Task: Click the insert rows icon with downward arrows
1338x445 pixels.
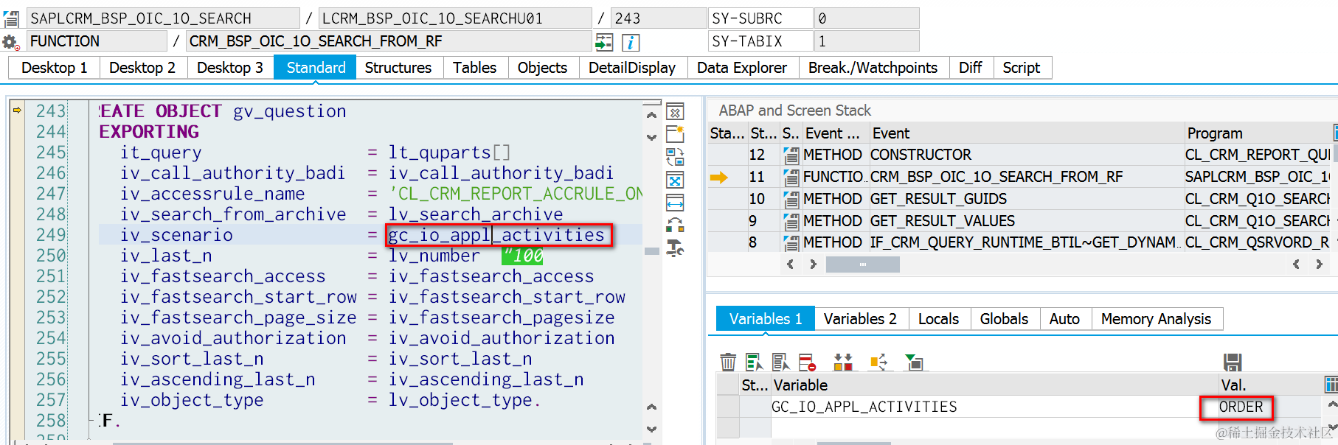Action: pyautogui.click(x=843, y=362)
